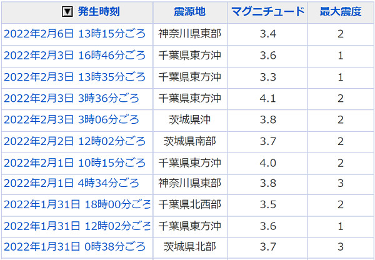
Task: Select max intensity 1 in the 13時35分 row
Action: pos(341,77)
